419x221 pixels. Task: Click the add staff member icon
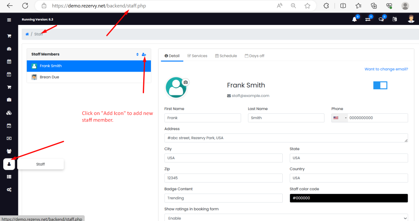tap(144, 54)
